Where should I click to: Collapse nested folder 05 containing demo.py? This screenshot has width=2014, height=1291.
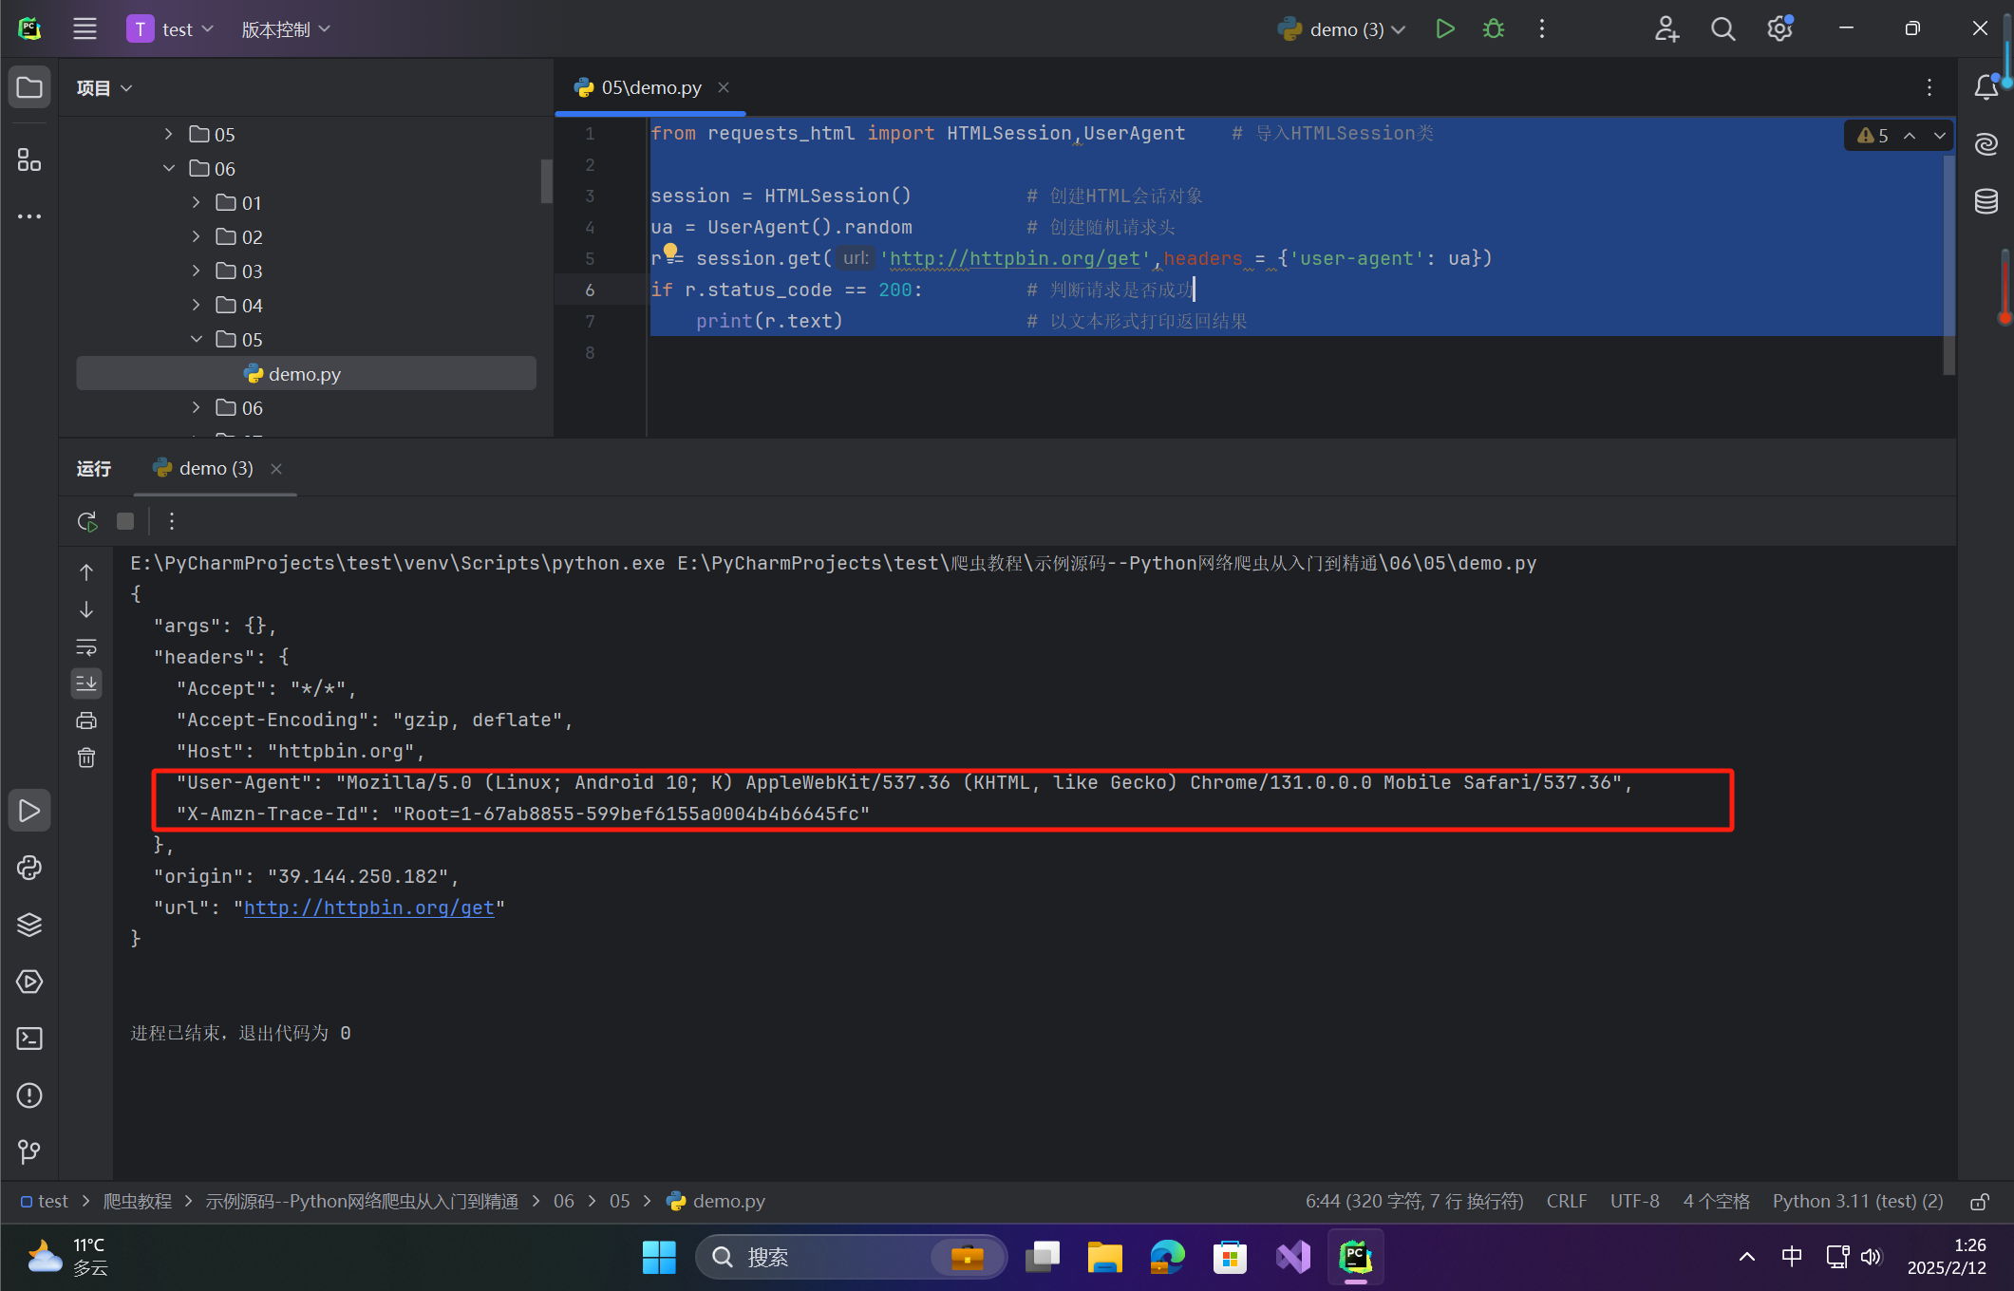(x=196, y=339)
